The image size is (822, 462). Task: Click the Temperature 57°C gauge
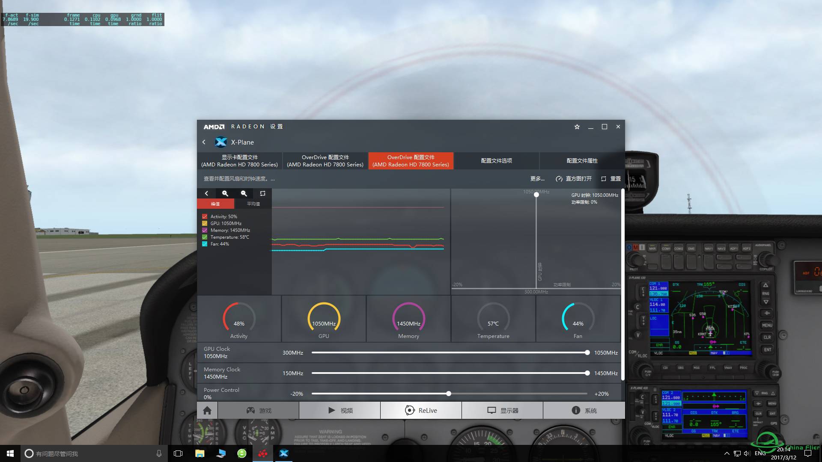pyautogui.click(x=493, y=319)
